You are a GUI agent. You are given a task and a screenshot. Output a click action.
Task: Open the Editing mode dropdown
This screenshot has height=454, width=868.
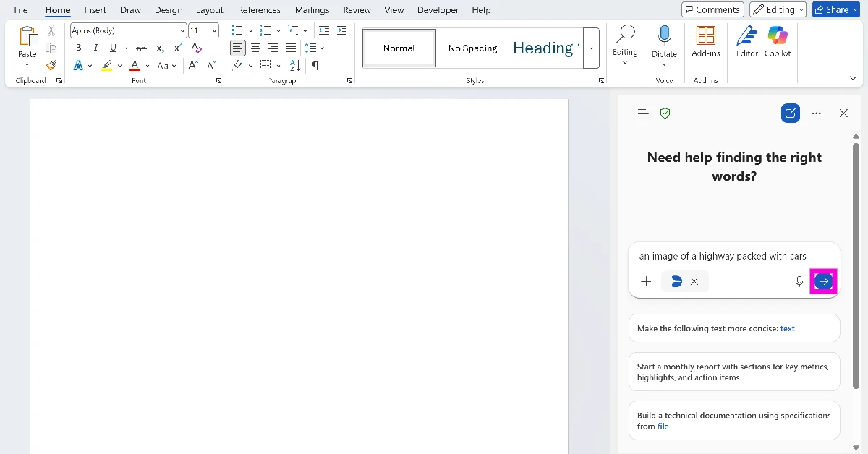click(778, 9)
